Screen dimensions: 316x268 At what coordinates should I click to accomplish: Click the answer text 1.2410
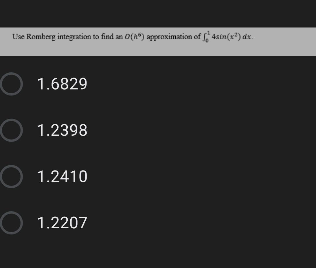point(62,177)
